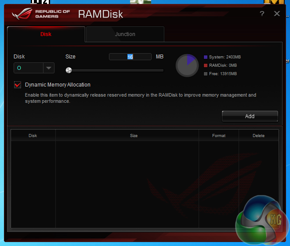The width and height of the screenshot is (290, 246).
Task: Toggle the Dynamic Memory Allocation checkbox
Action: click(18, 85)
